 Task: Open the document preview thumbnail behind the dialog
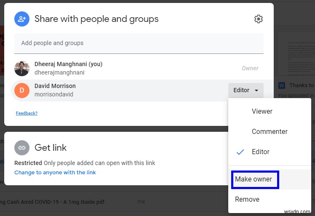[296, 53]
